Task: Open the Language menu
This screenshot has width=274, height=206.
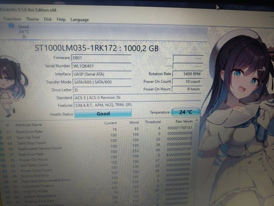Action: tap(79, 20)
